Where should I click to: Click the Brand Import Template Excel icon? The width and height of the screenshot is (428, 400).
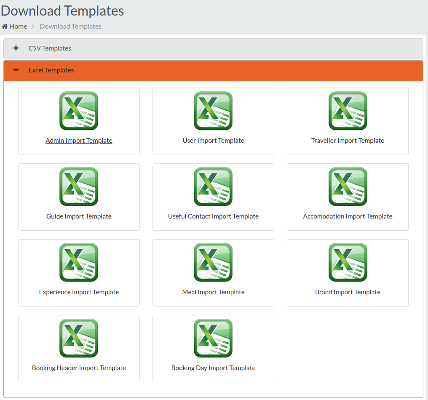coord(348,262)
